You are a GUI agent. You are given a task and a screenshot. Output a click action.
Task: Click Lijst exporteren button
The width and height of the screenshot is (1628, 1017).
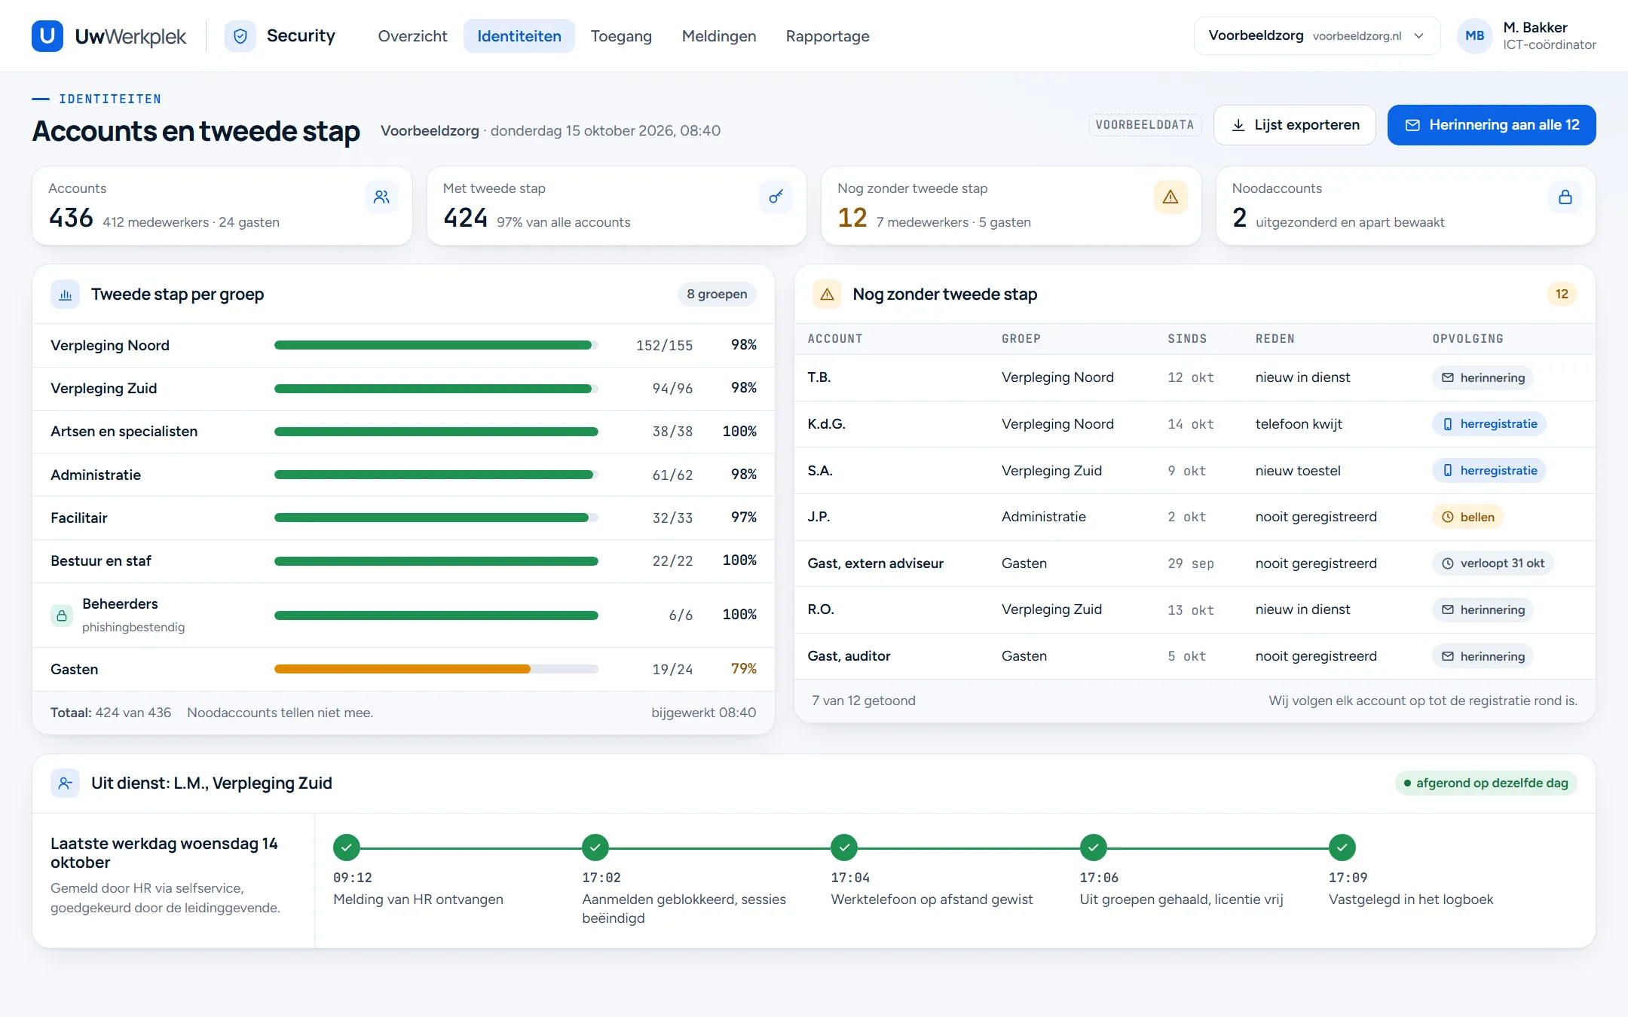pos(1295,125)
